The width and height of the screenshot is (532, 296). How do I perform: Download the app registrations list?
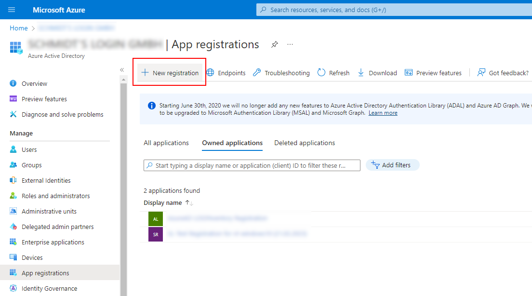(x=377, y=73)
